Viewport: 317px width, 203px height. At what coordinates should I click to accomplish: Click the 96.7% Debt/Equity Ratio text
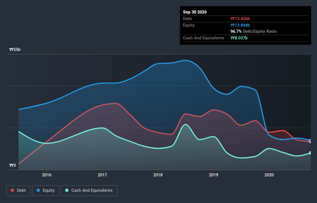[254, 32]
